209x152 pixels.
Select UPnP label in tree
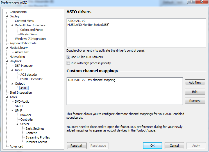[18, 110]
